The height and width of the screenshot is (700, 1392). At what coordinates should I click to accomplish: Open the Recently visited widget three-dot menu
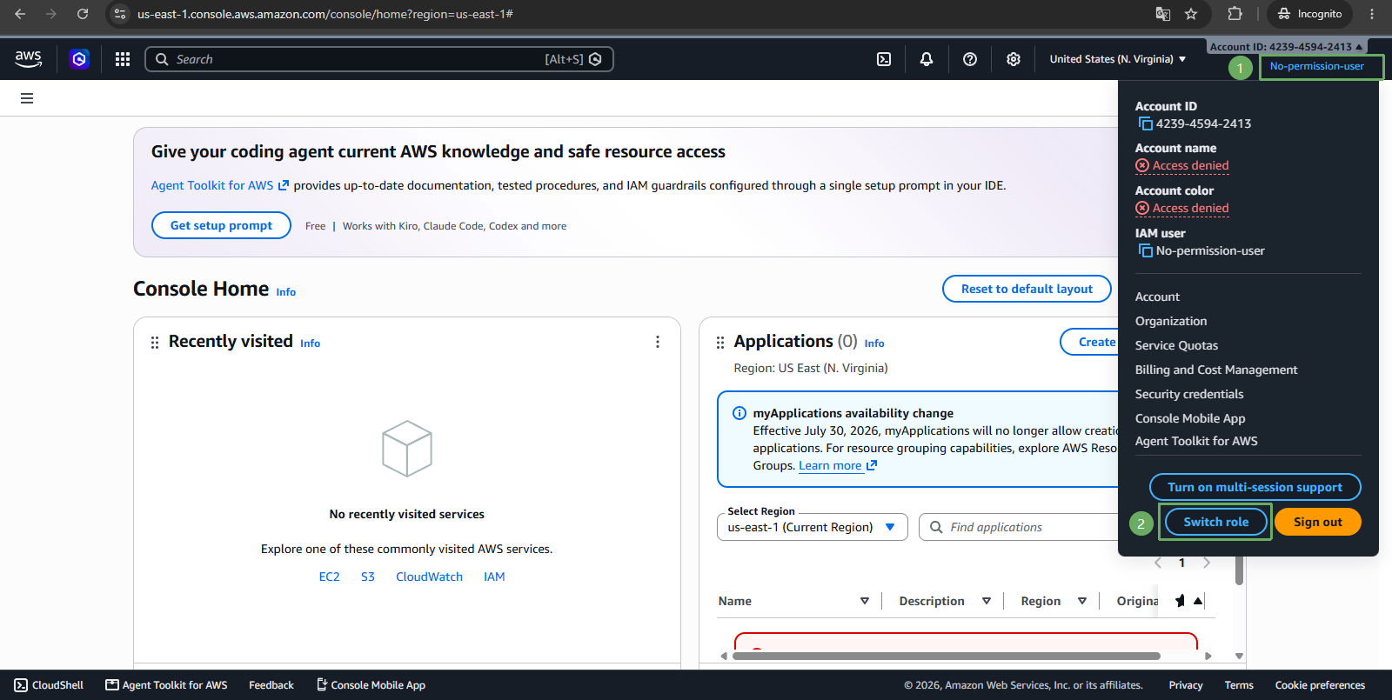[658, 342]
